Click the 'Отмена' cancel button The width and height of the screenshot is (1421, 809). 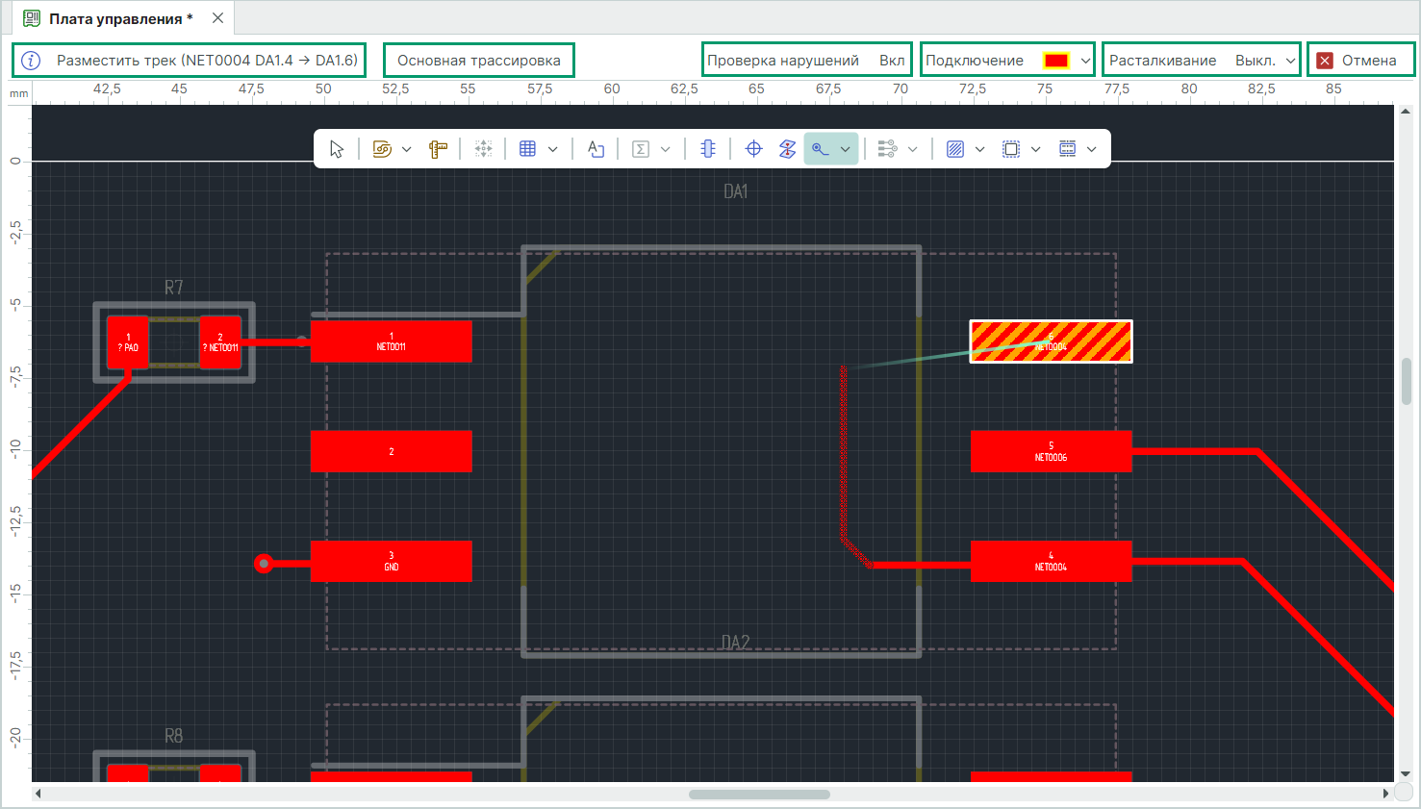(x=1359, y=60)
